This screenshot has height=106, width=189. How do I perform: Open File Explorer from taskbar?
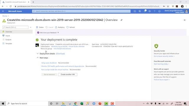(x=63, y=103)
